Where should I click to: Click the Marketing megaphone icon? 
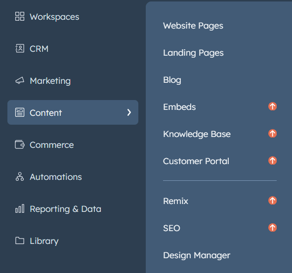coord(20,80)
